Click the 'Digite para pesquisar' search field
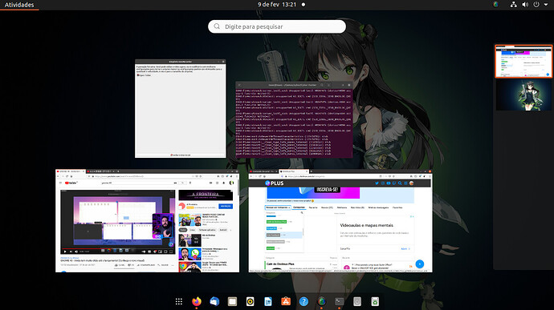 pos(277,26)
